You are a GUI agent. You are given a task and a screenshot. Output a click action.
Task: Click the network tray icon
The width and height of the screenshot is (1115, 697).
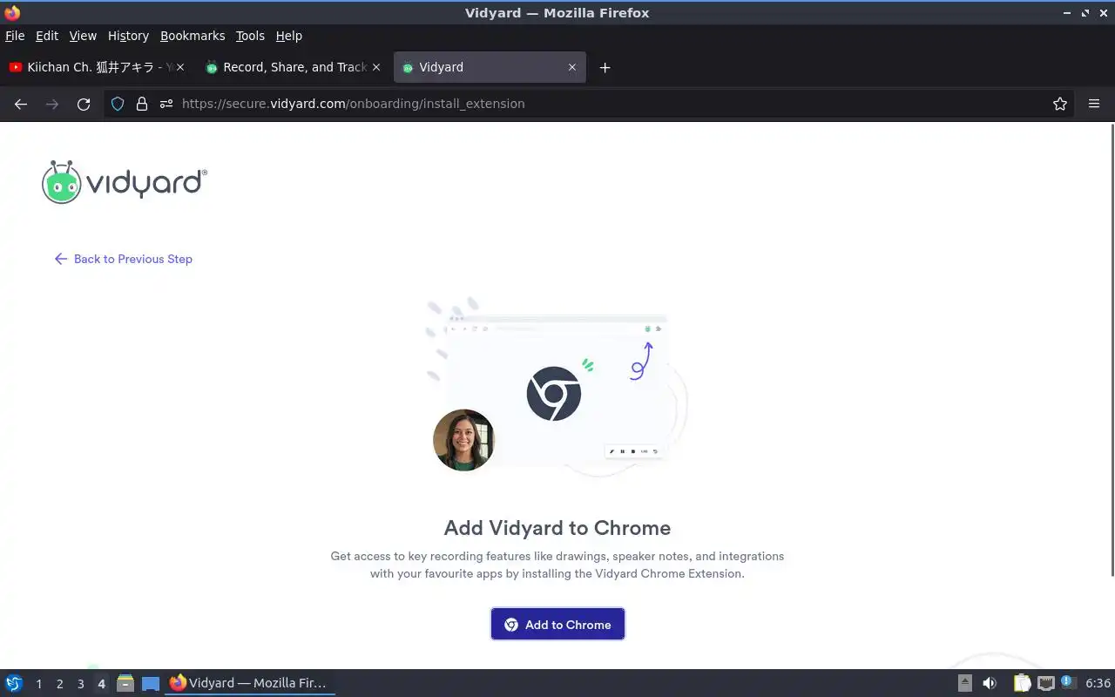tap(1045, 684)
